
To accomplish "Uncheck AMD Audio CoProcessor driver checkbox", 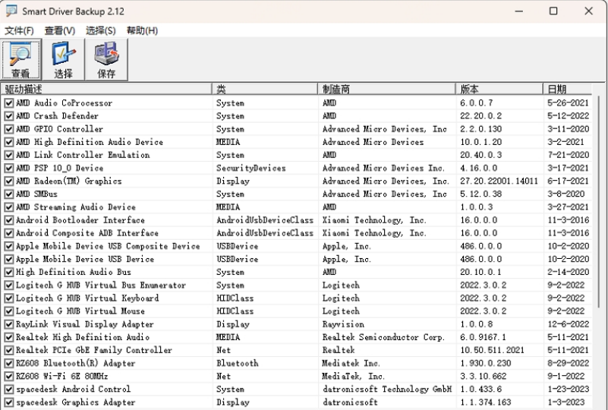I will pyautogui.click(x=9, y=102).
